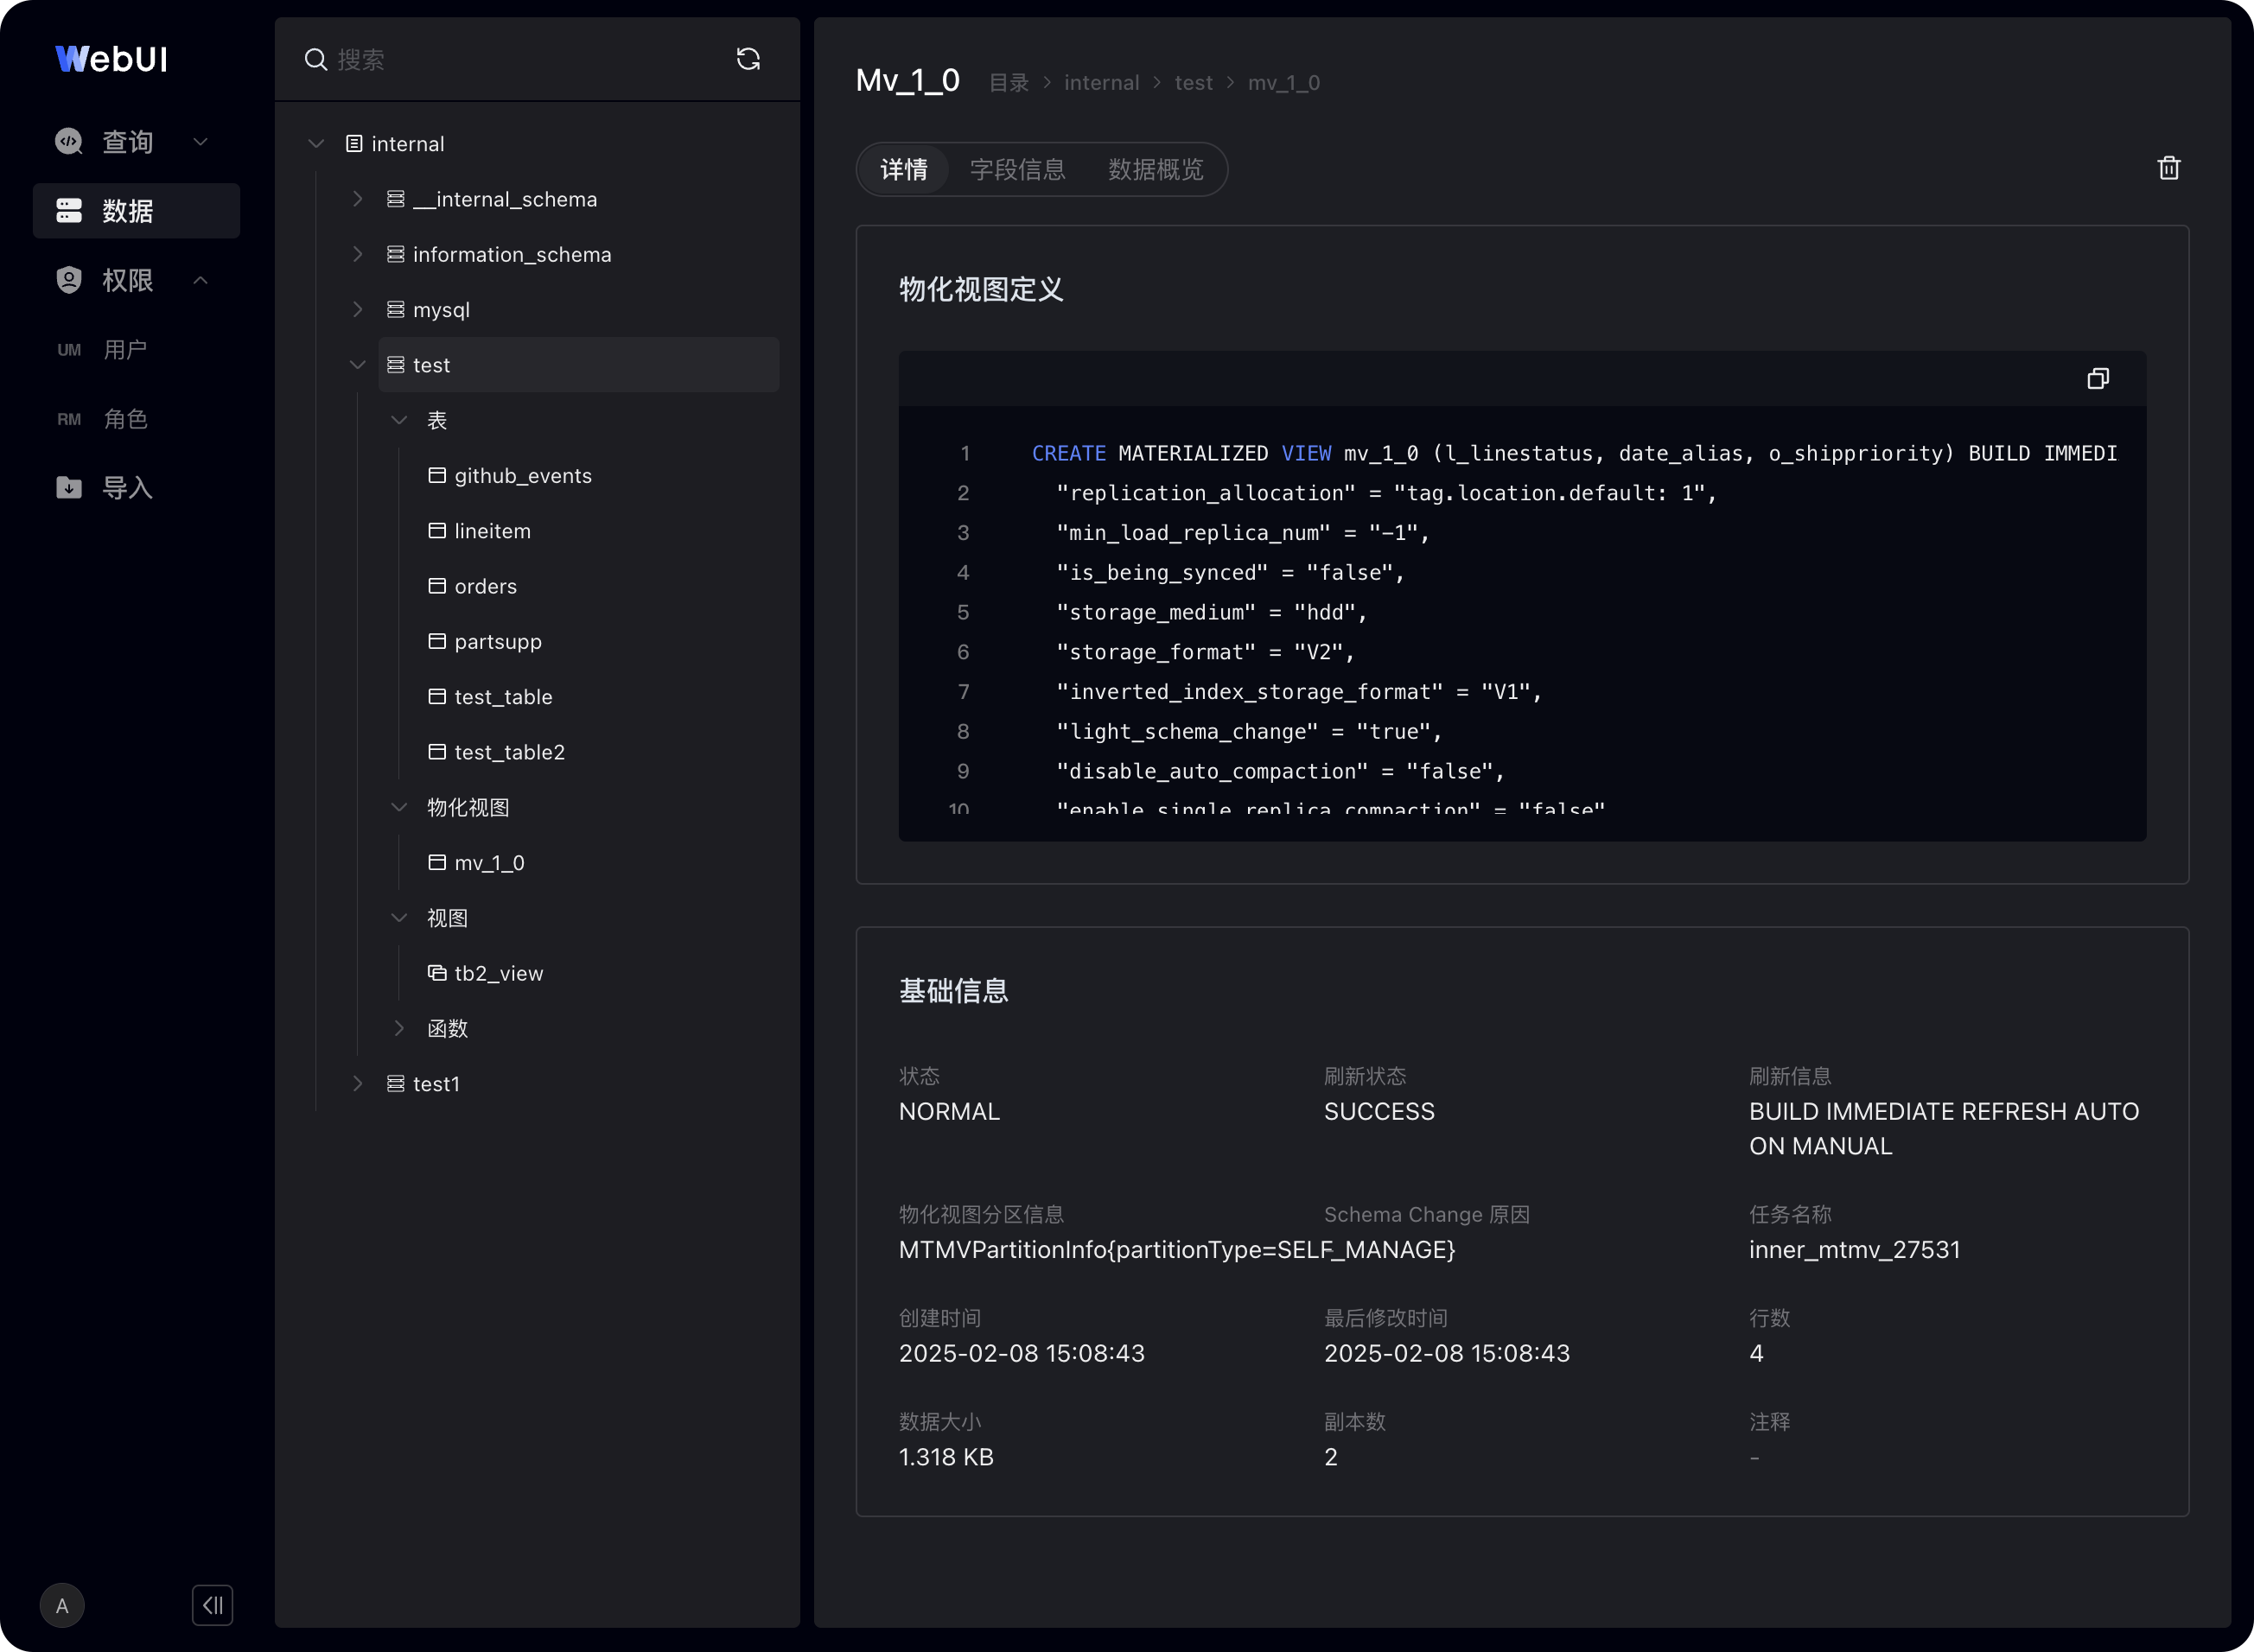This screenshot has height=1652, width=2254.
Task: Click the NORMAL status value
Action: [949, 1111]
